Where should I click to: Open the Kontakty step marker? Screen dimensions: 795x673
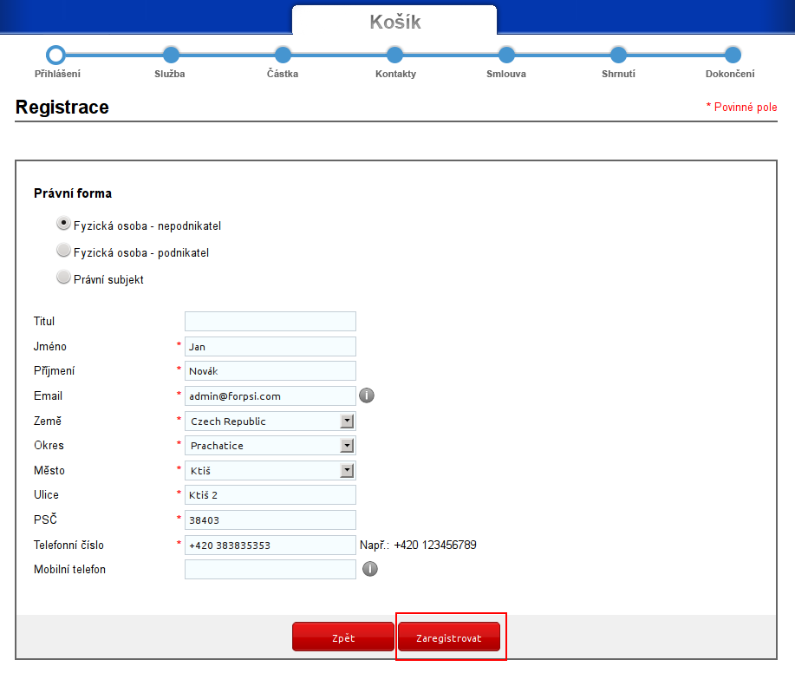(395, 55)
